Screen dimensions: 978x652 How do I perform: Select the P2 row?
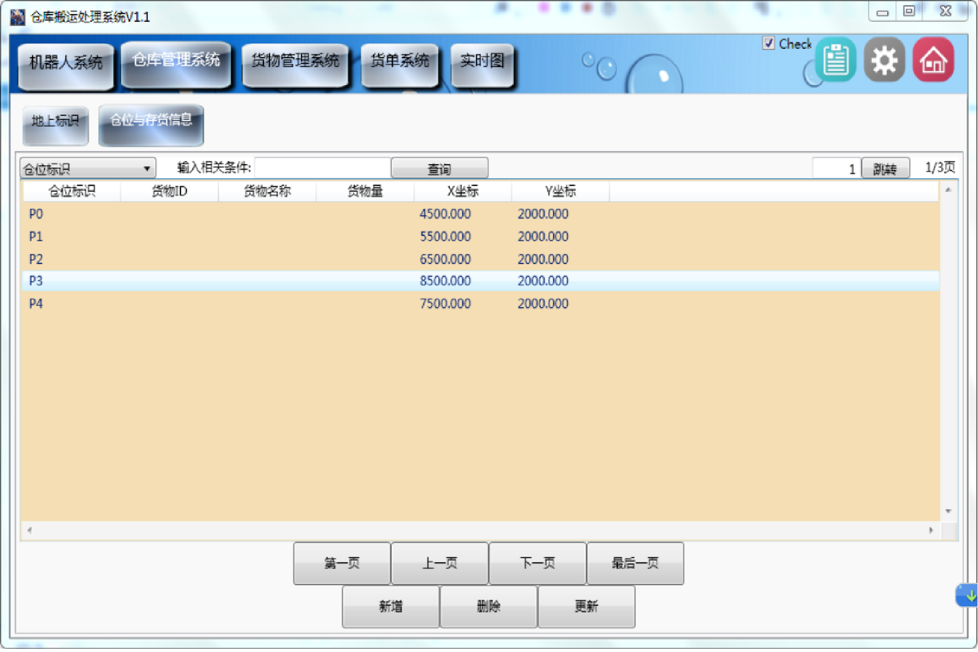[x=481, y=259]
